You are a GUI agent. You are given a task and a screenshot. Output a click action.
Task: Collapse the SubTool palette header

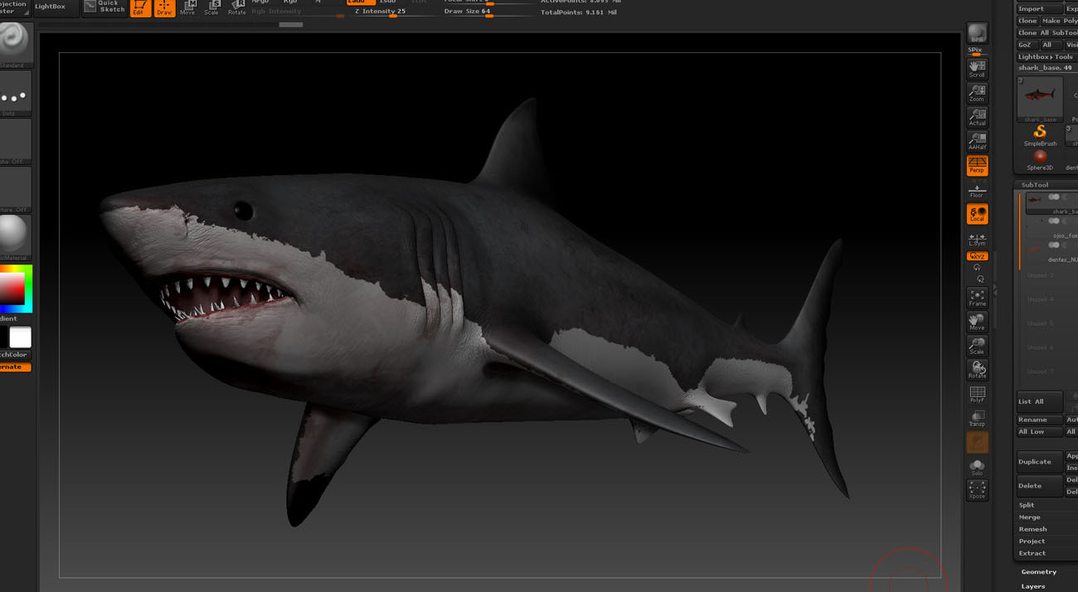point(1035,185)
